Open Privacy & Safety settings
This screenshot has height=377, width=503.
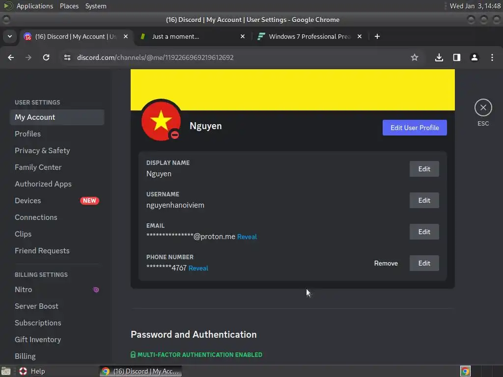57,151
